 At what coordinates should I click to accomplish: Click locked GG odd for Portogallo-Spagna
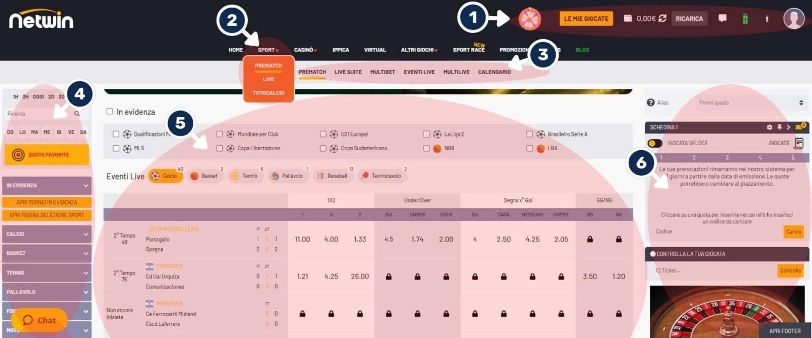[x=590, y=239]
